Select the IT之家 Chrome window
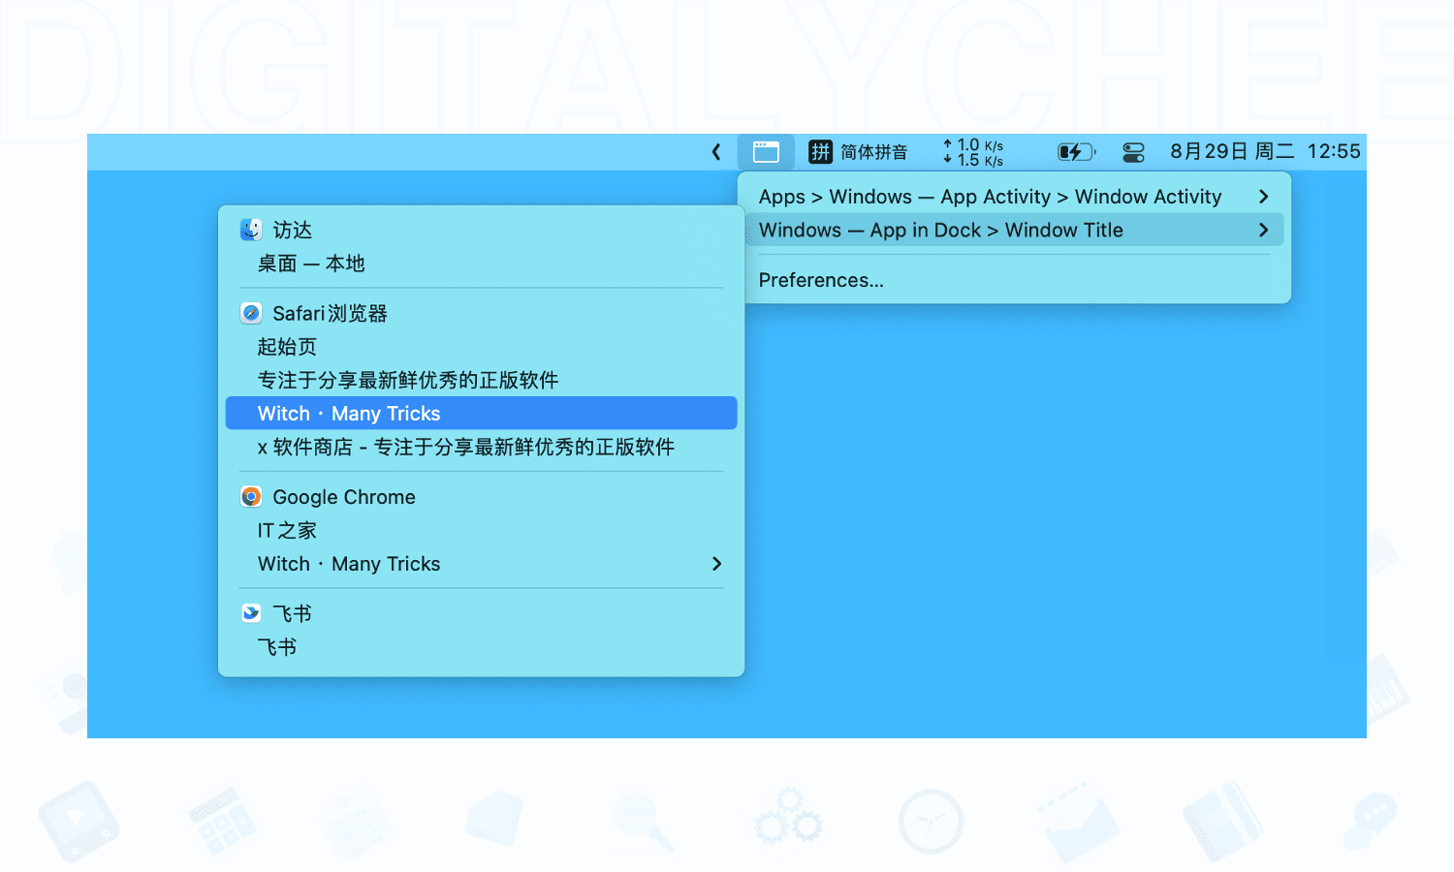This screenshot has height=872, width=1454. 287,531
